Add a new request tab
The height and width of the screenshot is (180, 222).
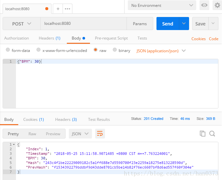point(58,9)
